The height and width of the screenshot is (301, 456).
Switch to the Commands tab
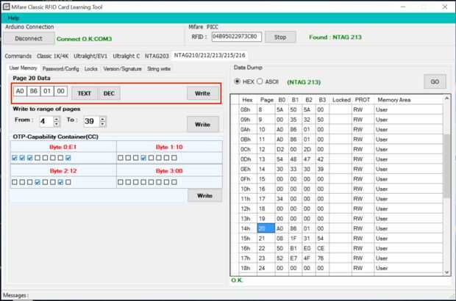click(x=18, y=56)
